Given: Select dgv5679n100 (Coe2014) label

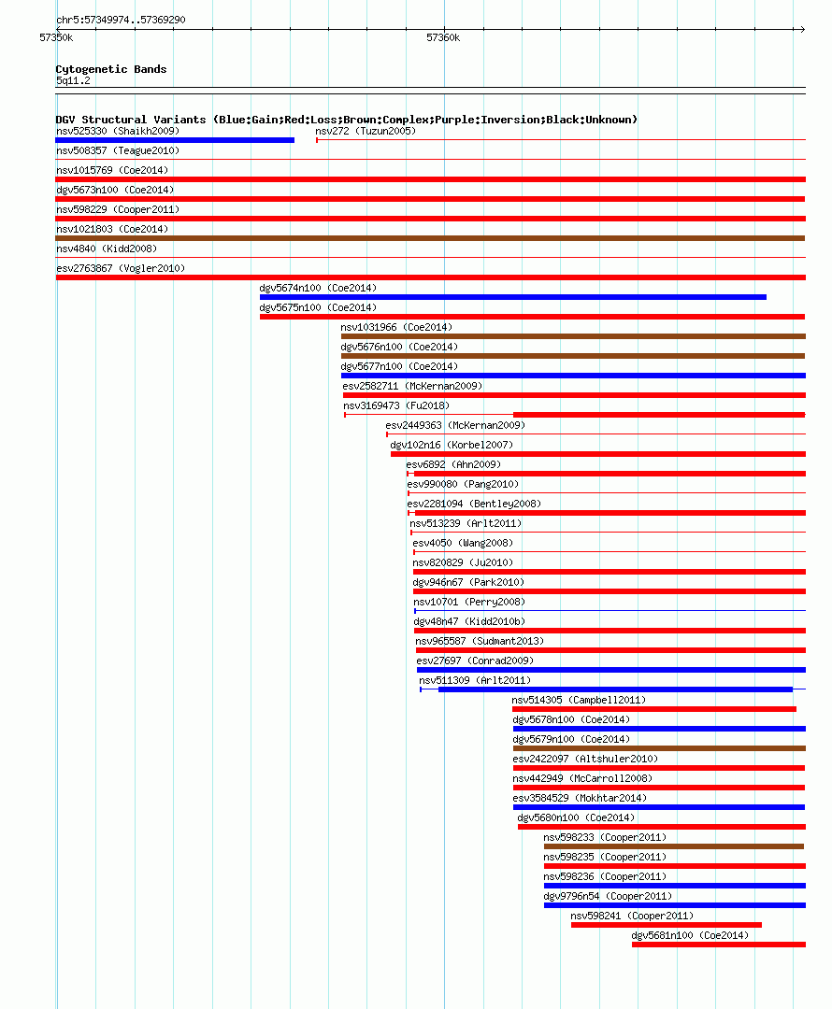Looking at the screenshot, I should [571, 739].
